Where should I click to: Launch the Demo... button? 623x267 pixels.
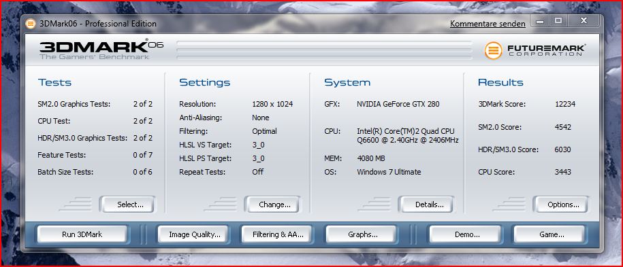coord(465,234)
